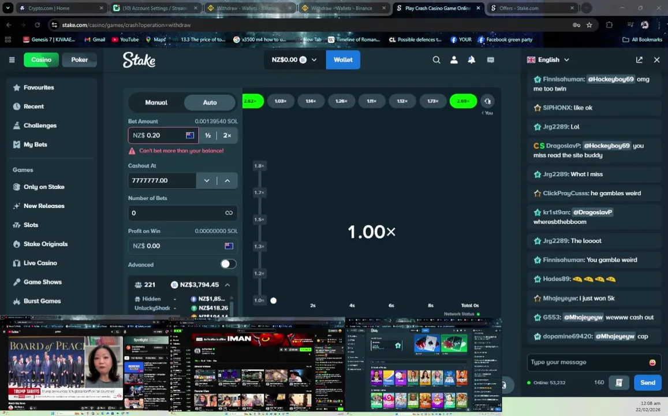Switch to Auto betting mode
This screenshot has width=668, height=416.
pos(210,102)
